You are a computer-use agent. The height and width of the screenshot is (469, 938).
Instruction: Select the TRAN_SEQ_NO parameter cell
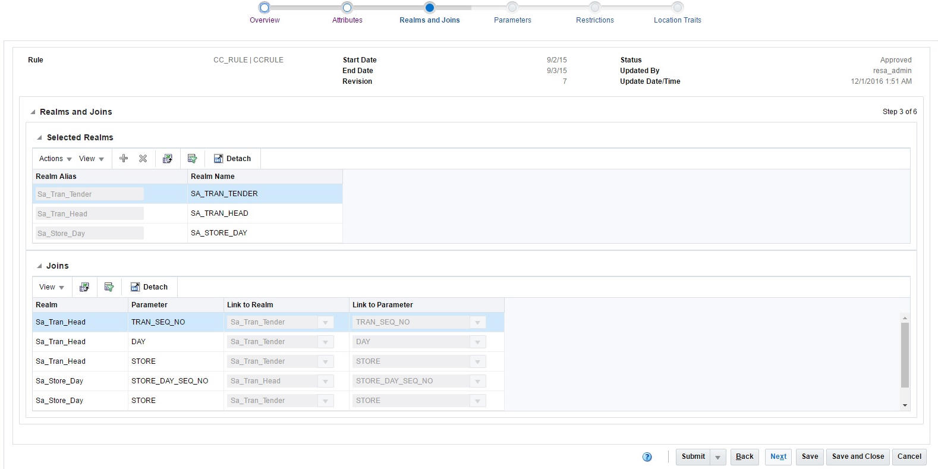pos(176,322)
